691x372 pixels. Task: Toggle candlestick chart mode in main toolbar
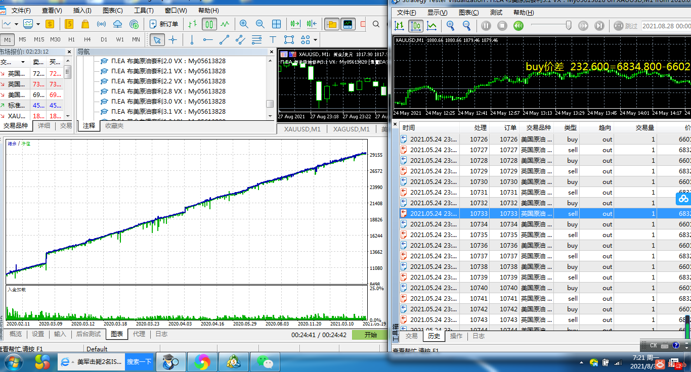[x=209, y=24]
